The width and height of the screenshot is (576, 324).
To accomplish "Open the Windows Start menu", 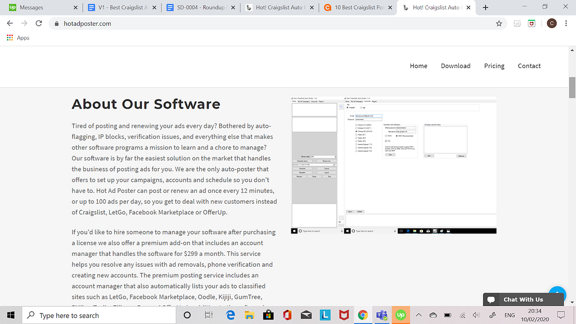I will click(x=11, y=315).
